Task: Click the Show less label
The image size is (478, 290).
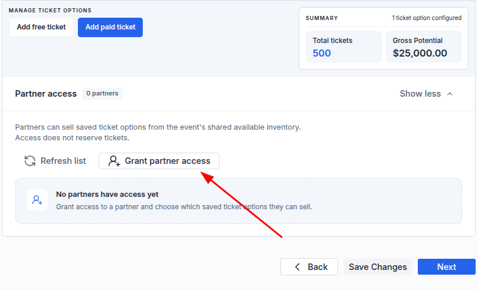Action: click(420, 94)
